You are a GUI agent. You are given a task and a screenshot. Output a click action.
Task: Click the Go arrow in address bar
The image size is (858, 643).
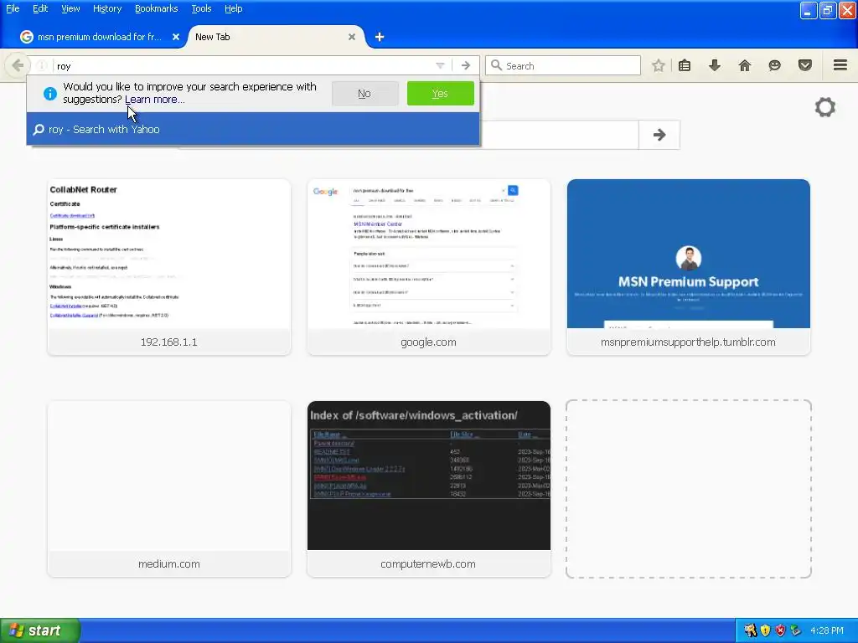[466, 65]
